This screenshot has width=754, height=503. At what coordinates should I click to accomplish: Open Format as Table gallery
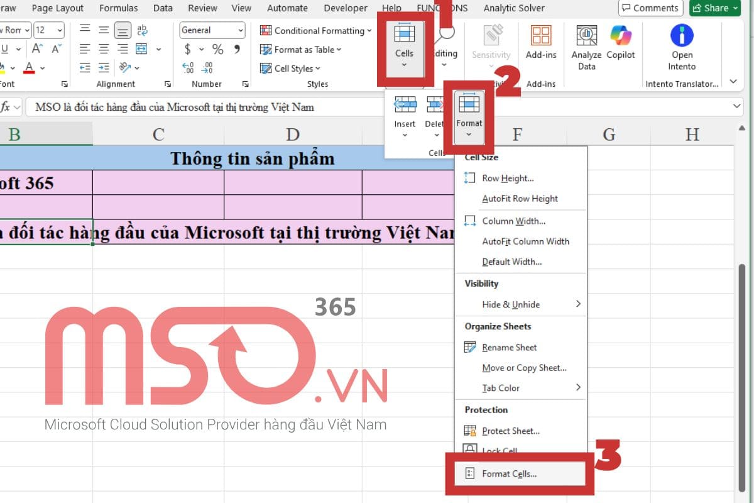(301, 49)
